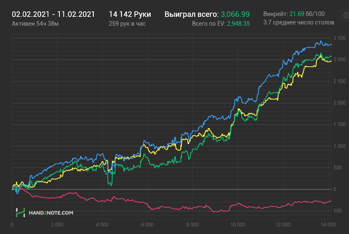Click the Hand2Note logo icon
Screen dimensions: 349x234
(x=20, y=213)
